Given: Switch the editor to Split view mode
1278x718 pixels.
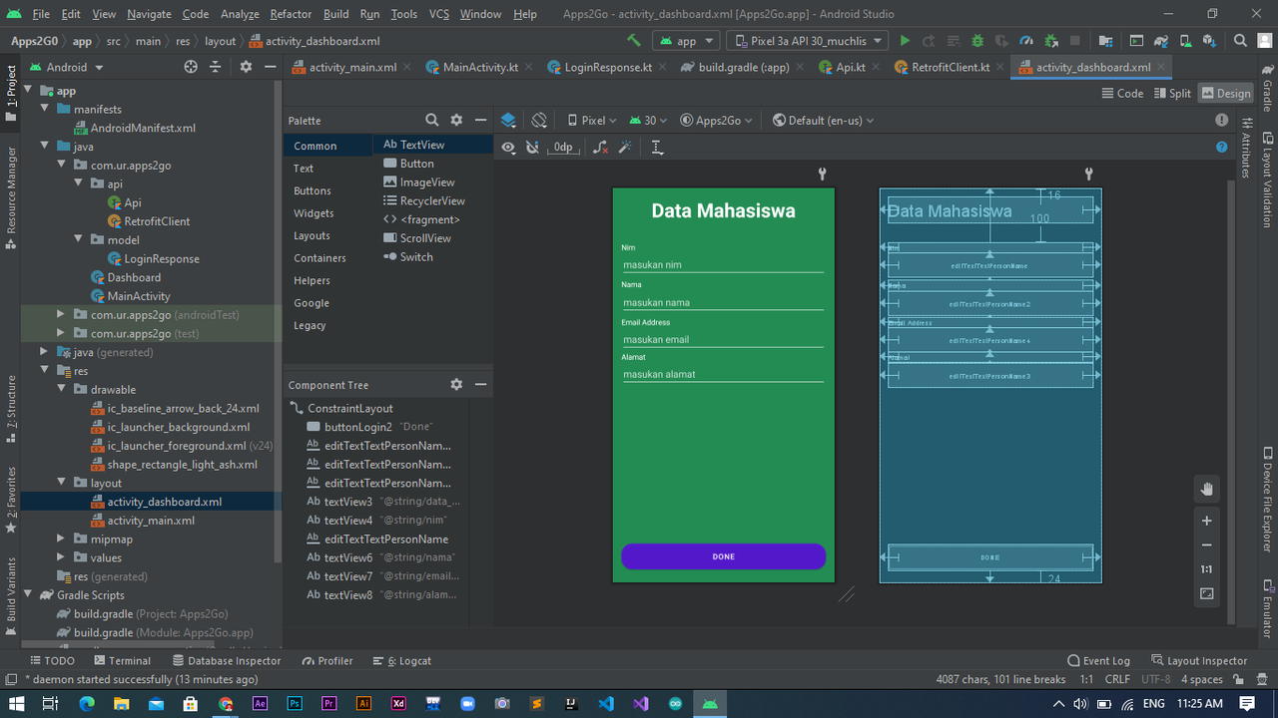Looking at the screenshot, I should pos(1172,93).
